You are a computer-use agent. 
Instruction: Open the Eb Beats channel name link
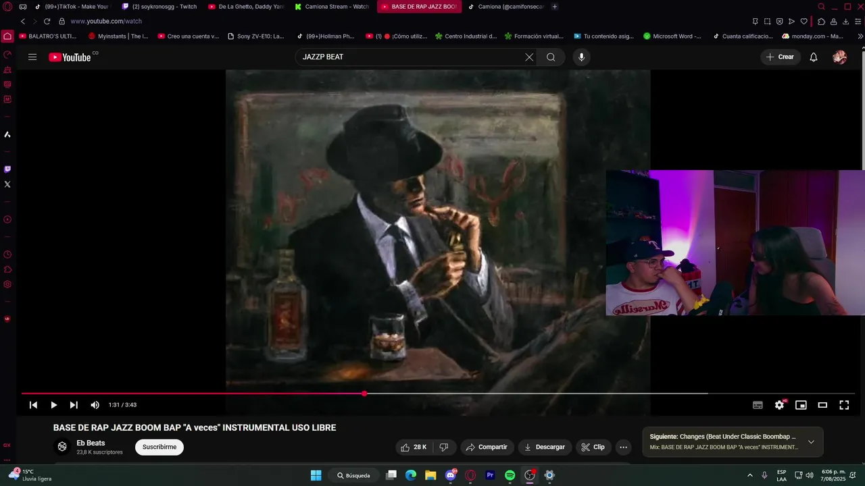click(91, 443)
